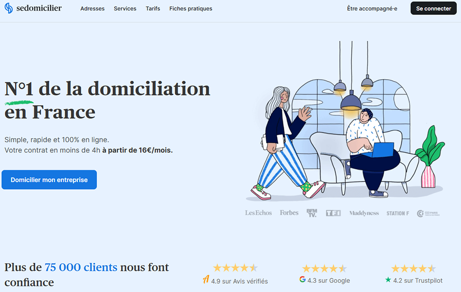Open Fiches pratiques
This screenshot has height=292, width=461.
tap(191, 8)
